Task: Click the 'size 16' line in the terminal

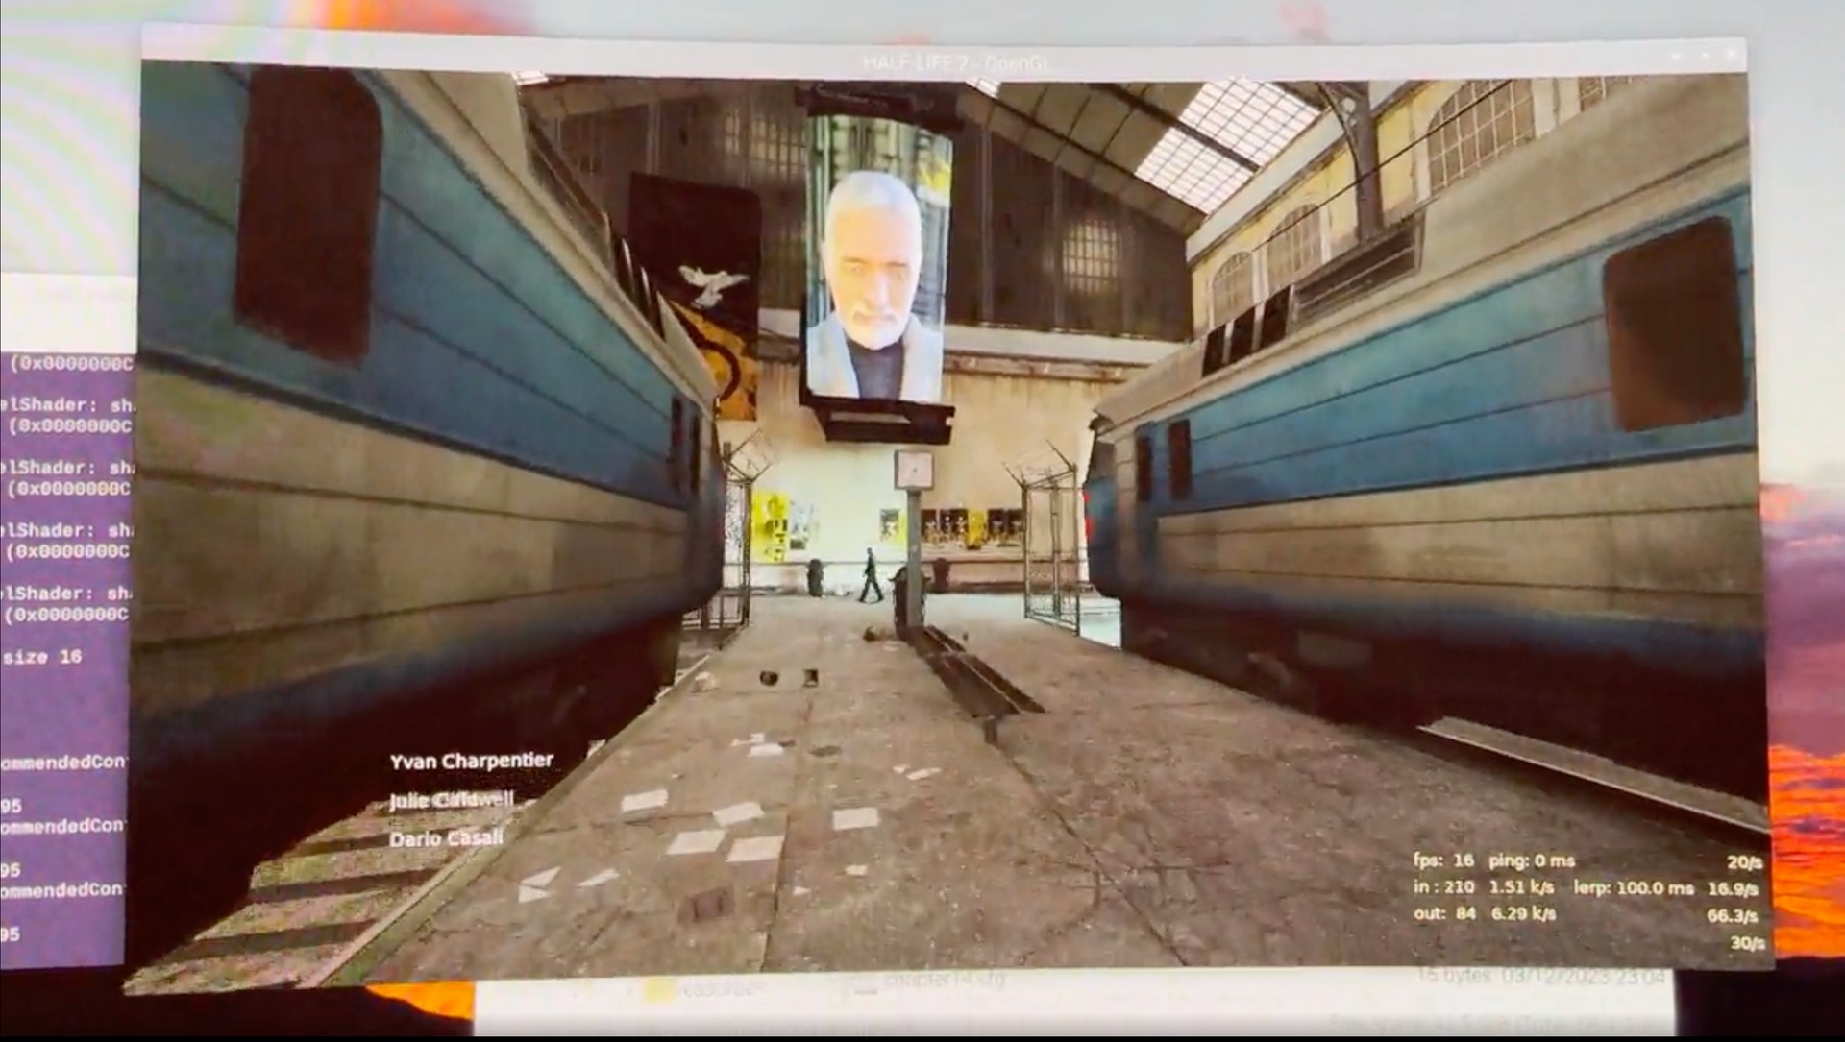Action: coord(42,657)
